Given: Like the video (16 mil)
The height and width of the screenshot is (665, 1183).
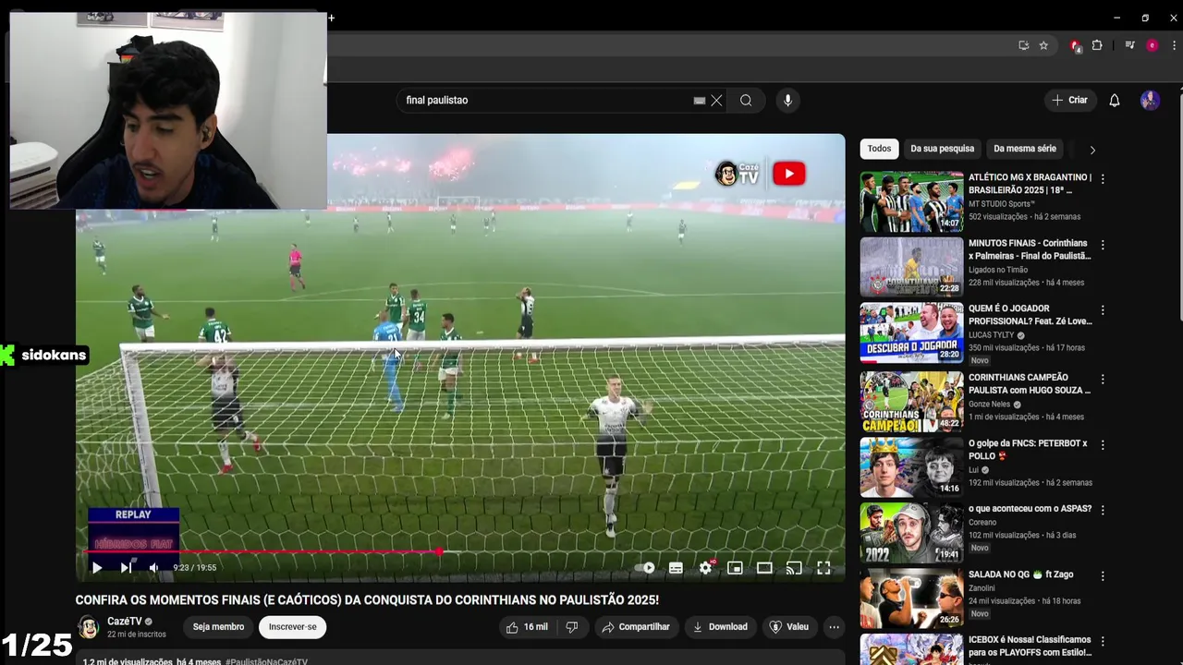Looking at the screenshot, I should tap(526, 627).
